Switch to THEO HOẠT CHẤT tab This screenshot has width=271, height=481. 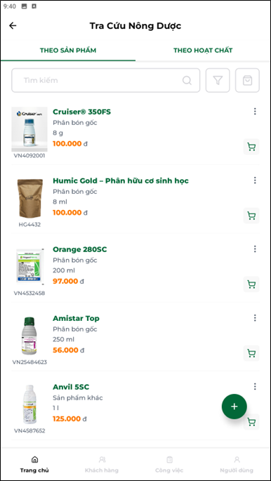coord(203,51)
